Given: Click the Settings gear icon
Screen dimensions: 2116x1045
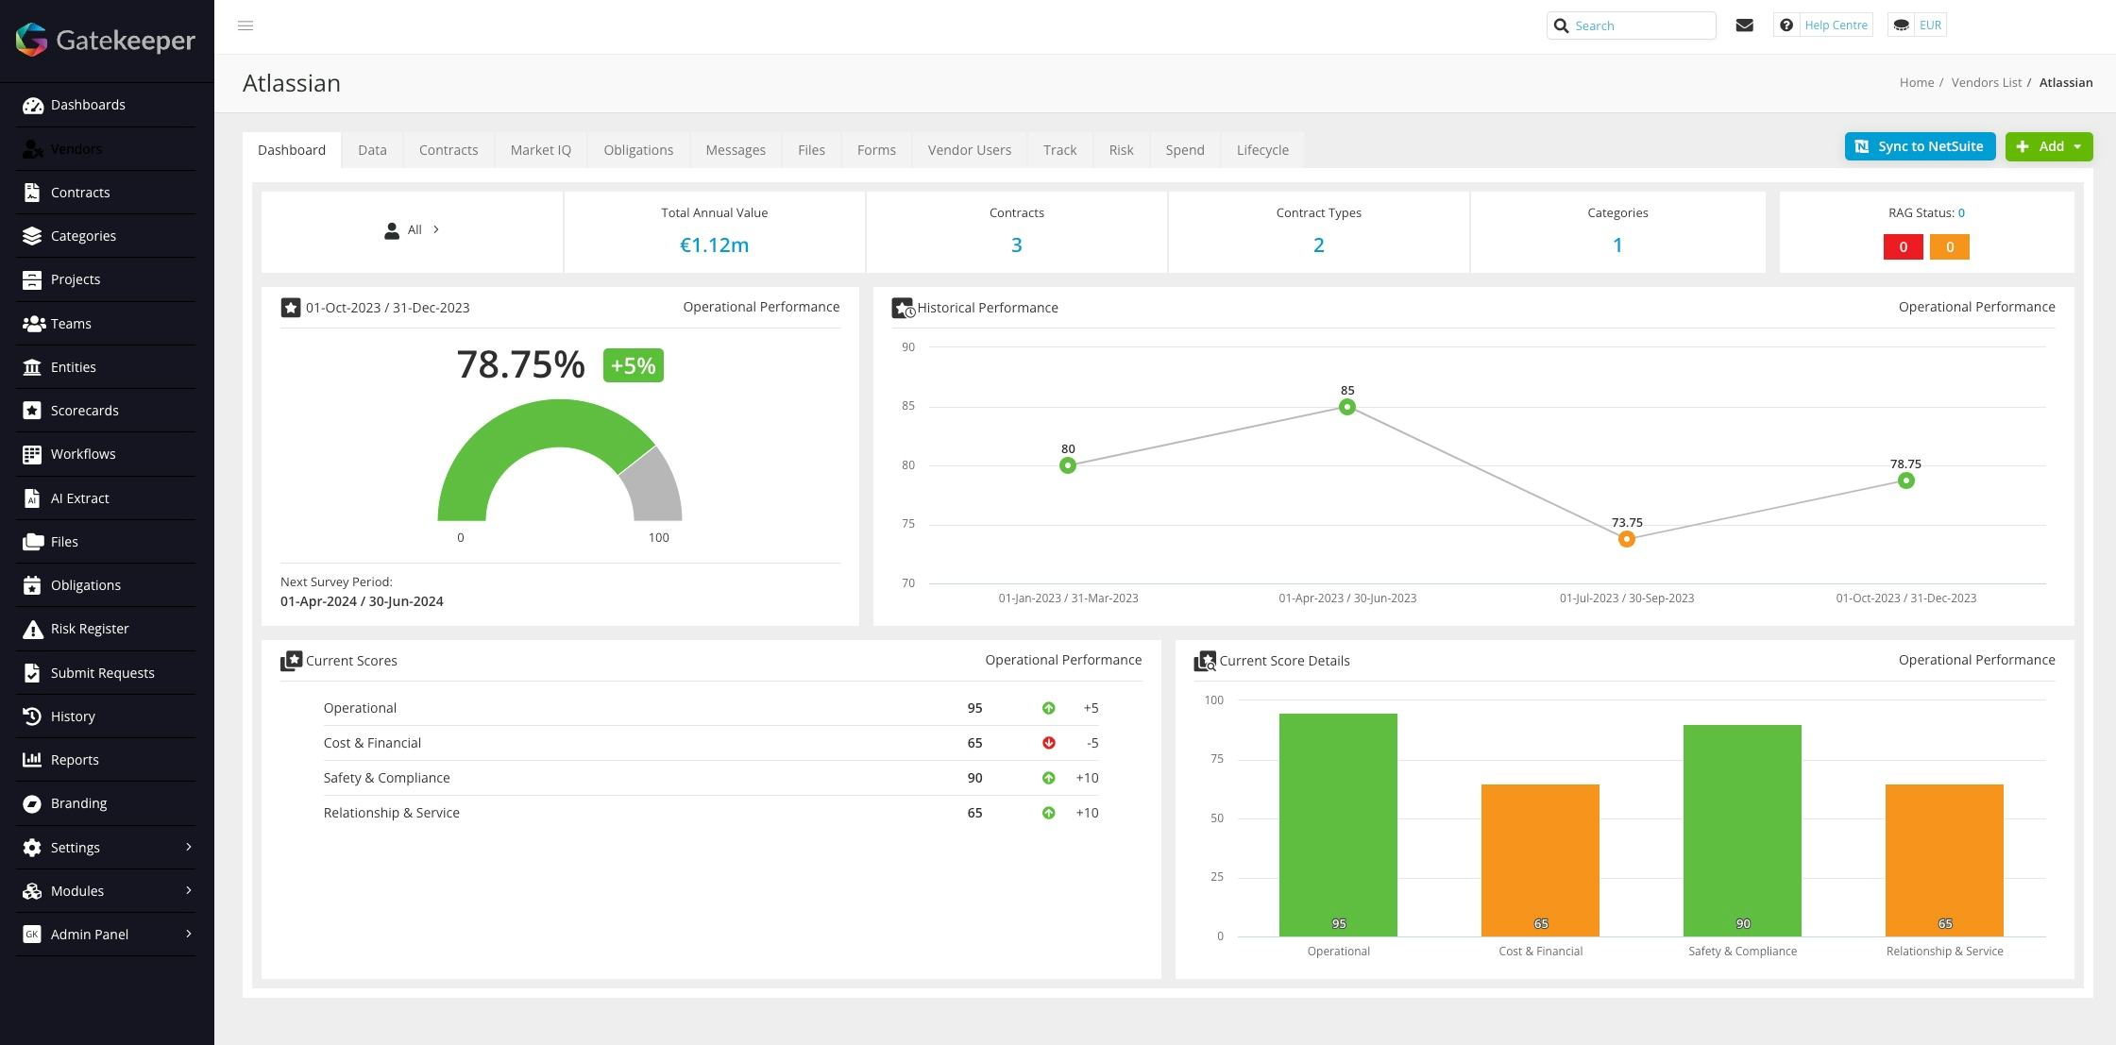Looking at the screenshot, I should 32,848.
